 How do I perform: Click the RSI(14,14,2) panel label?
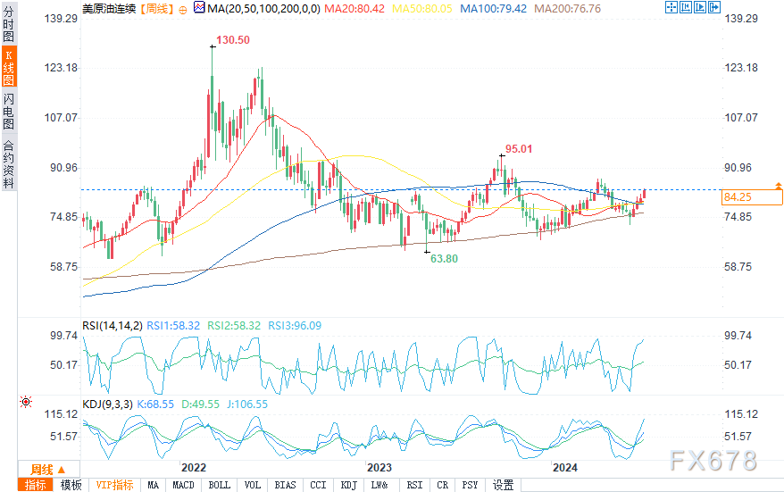(113, 326)
